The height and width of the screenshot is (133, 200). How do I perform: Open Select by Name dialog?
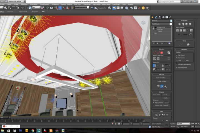tap(9, 8)
